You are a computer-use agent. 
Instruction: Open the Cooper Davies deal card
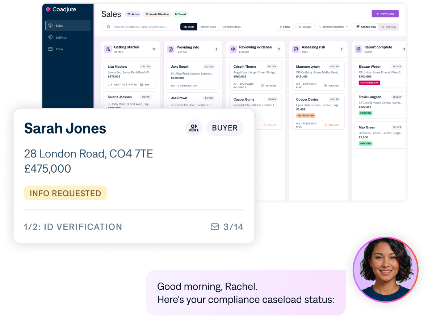click(x=318, y=111)
